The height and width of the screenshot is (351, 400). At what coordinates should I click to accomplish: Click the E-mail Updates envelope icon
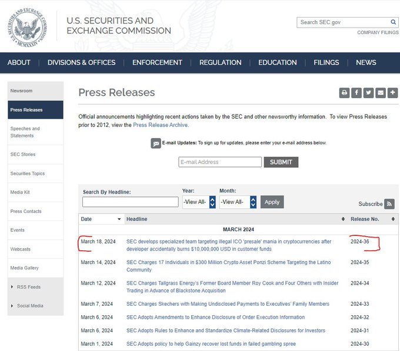pyautogui.click(x=156, y=143)
